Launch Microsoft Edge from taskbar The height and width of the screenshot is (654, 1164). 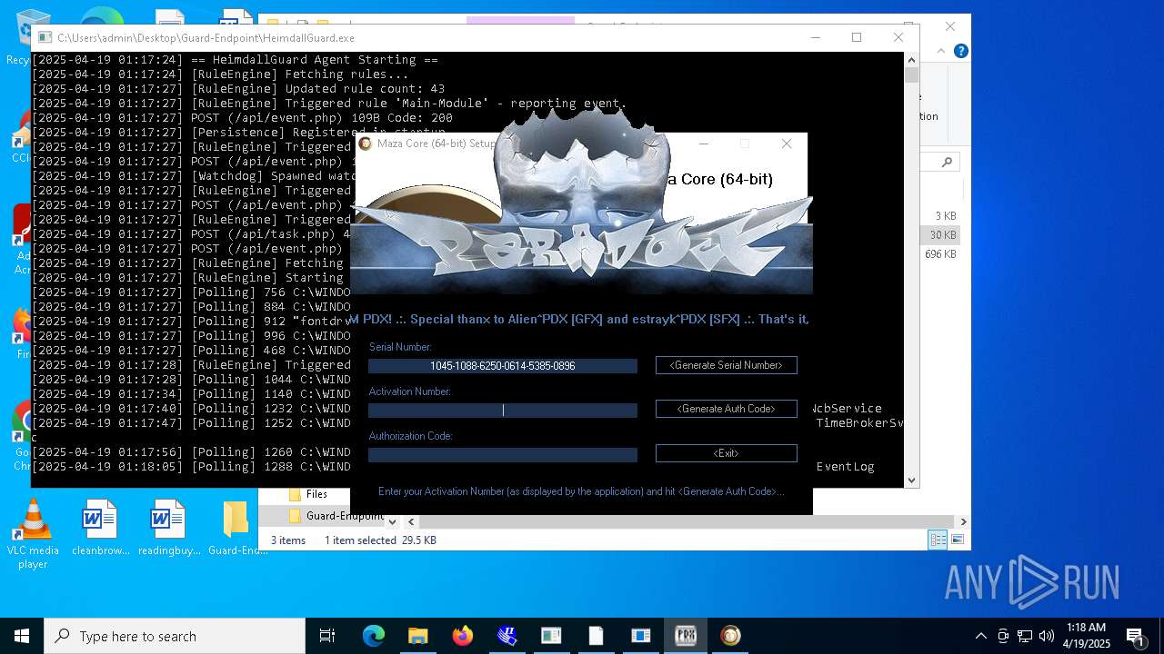pos(374,636)
